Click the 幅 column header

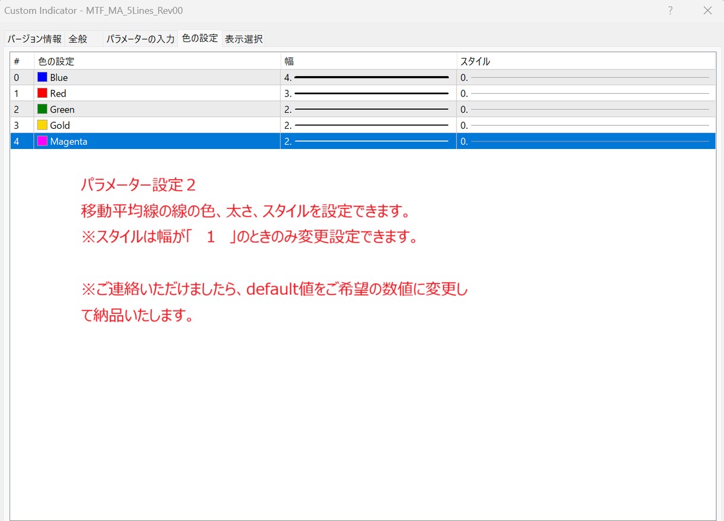pyautogui.click(x=369, y=61)
